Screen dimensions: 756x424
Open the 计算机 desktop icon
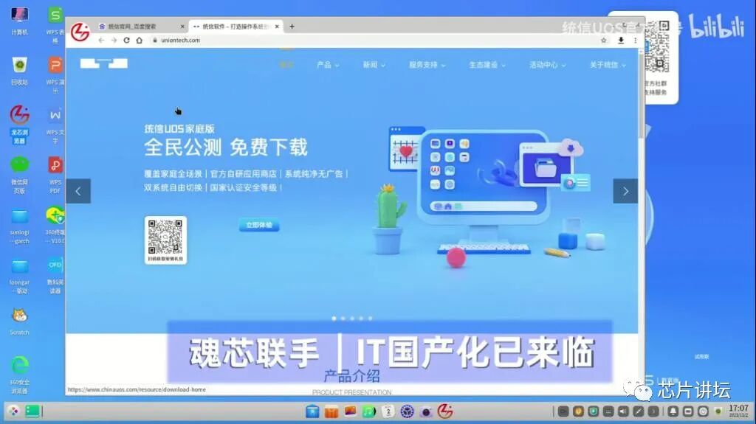(19, 21)
